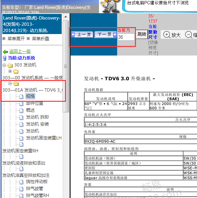Click the icon beside 菜单展开
Image resolution: width=197 pixels, height=198 pixels.
point(4,39)
